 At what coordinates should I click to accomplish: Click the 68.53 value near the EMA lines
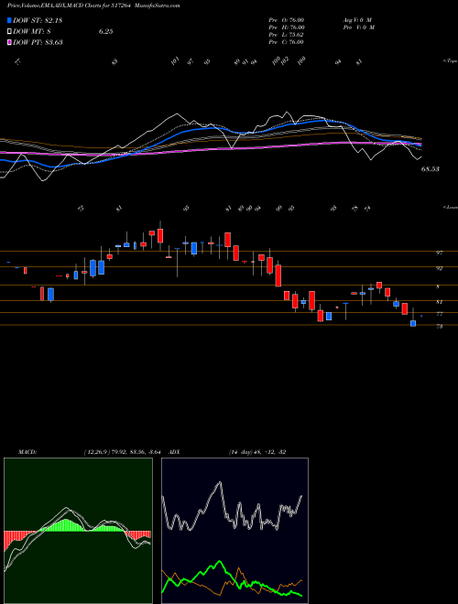[431, 169]
